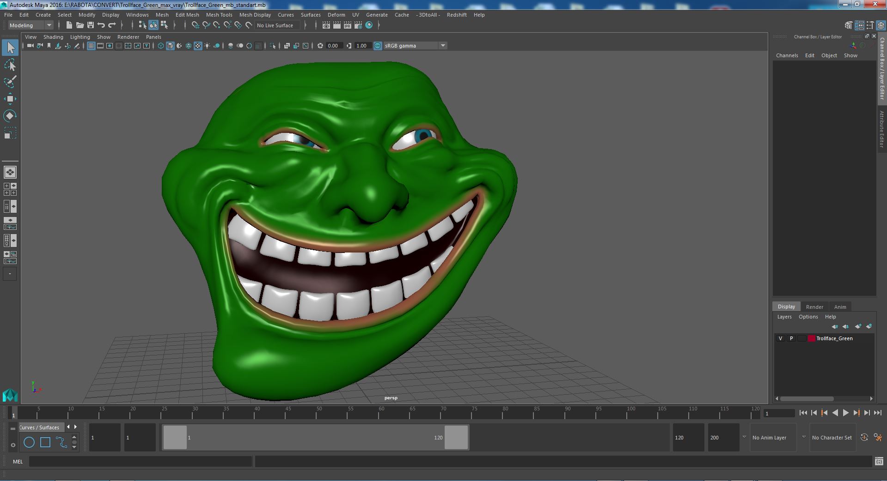The width and height of the screenshot is (887, 481).
Task: Open Hypershade circular icon
Action: coord(369,25)
